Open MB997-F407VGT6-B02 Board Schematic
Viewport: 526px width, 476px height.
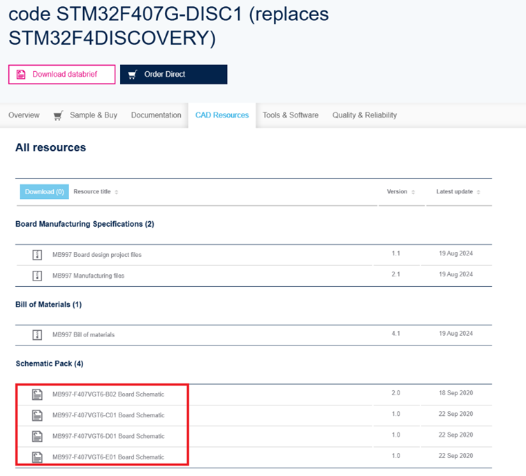[x=108, y=394]
